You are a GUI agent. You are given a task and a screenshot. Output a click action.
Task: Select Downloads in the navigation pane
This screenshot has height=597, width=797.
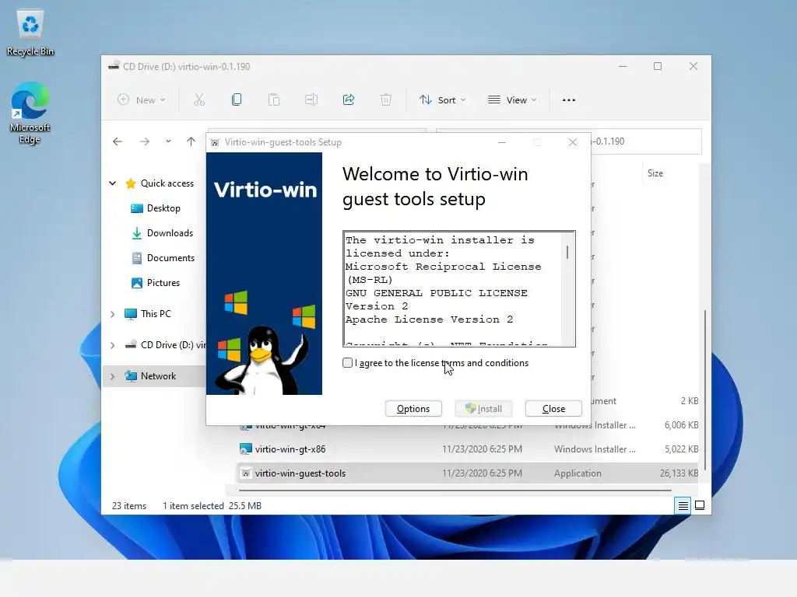coord(162,233)
